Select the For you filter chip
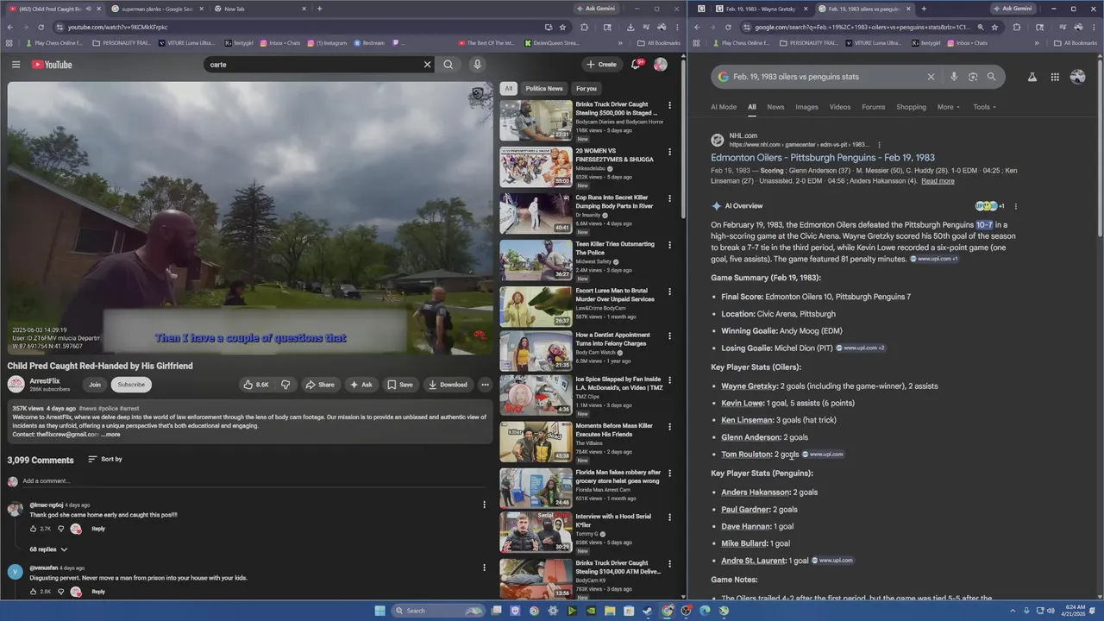 (x=586, y=88)
